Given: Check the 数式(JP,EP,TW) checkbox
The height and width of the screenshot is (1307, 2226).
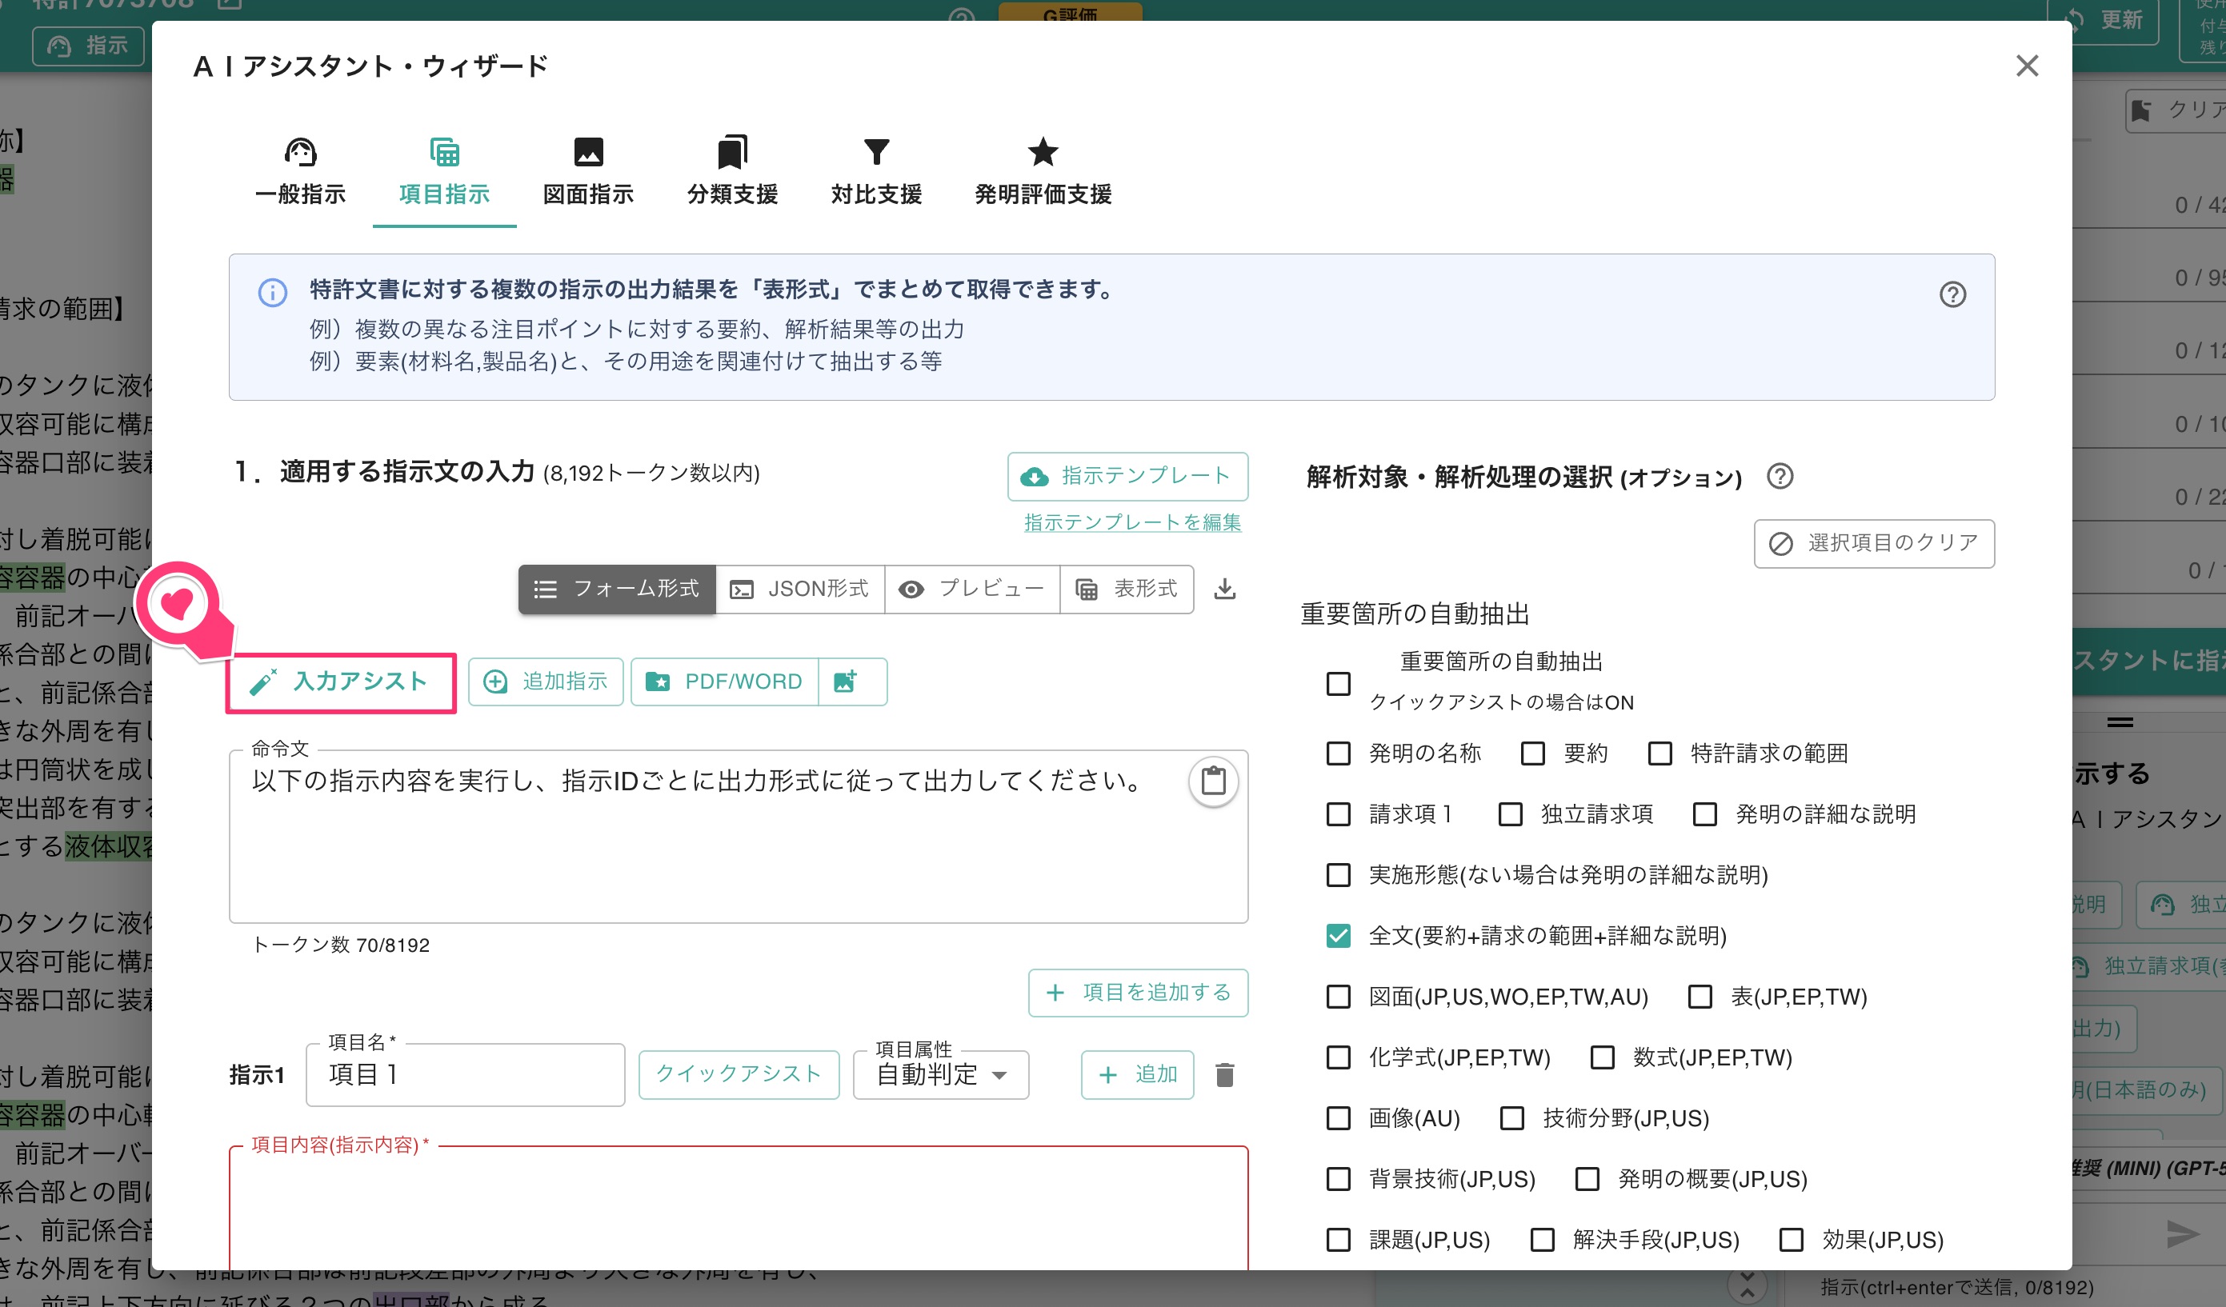Looking at the screenshot, I should [x=1603, y=1058].
